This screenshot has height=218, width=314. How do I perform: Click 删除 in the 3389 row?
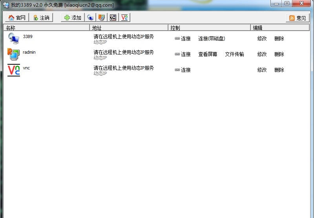pyautogui.click(x=279, y=38)
